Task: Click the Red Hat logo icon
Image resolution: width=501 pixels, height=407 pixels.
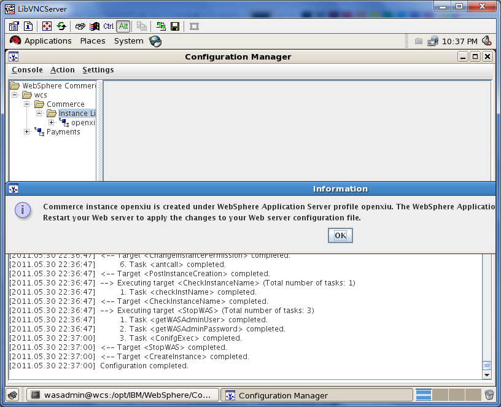Action: (x=15, y=41)
